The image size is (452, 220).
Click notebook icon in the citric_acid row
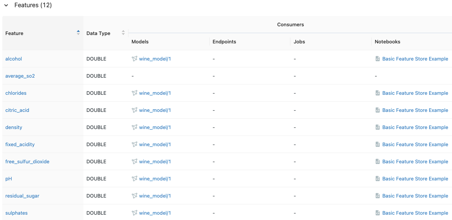[x=377, y=110]
